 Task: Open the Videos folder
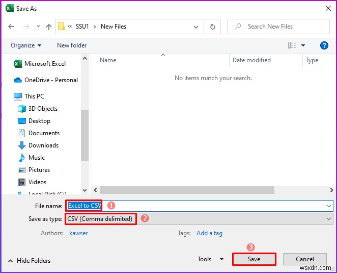click(x=37, y=182)
